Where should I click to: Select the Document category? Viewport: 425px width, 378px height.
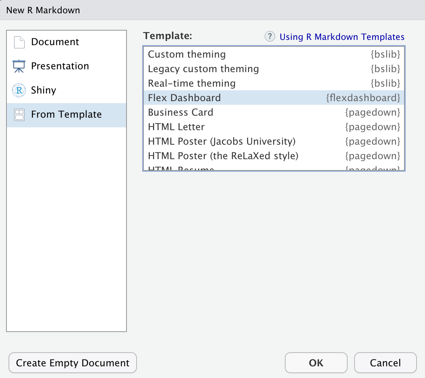[55, 42]
